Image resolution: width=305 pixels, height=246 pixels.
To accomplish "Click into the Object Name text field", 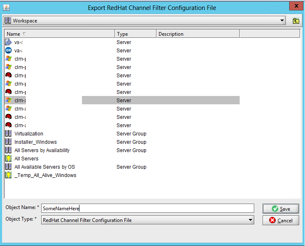I will tap(148, 208).
